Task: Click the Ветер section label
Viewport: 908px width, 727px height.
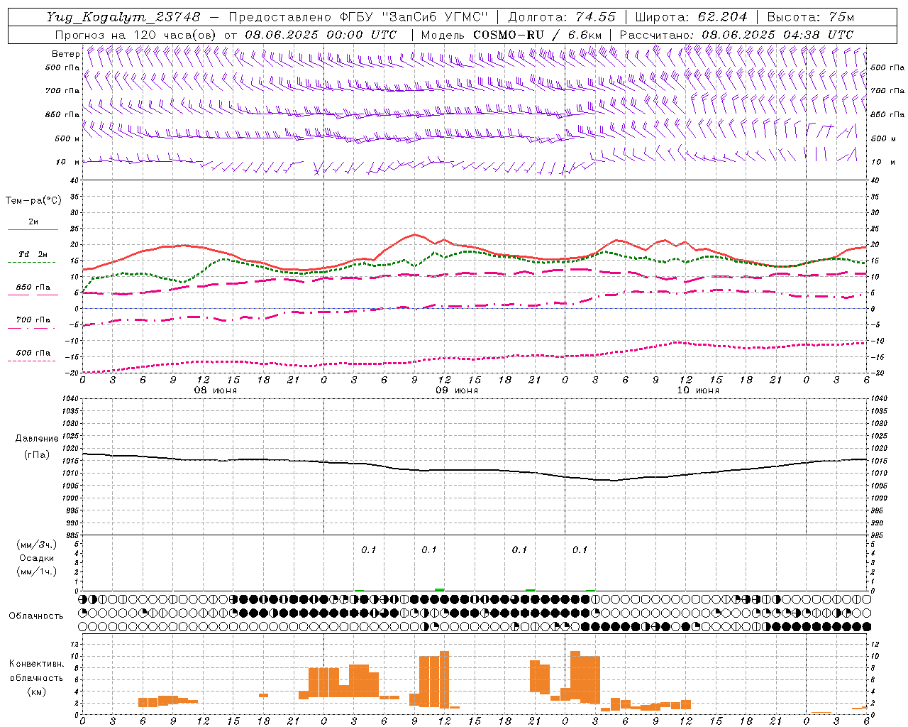Action: [x=65, y=54]
